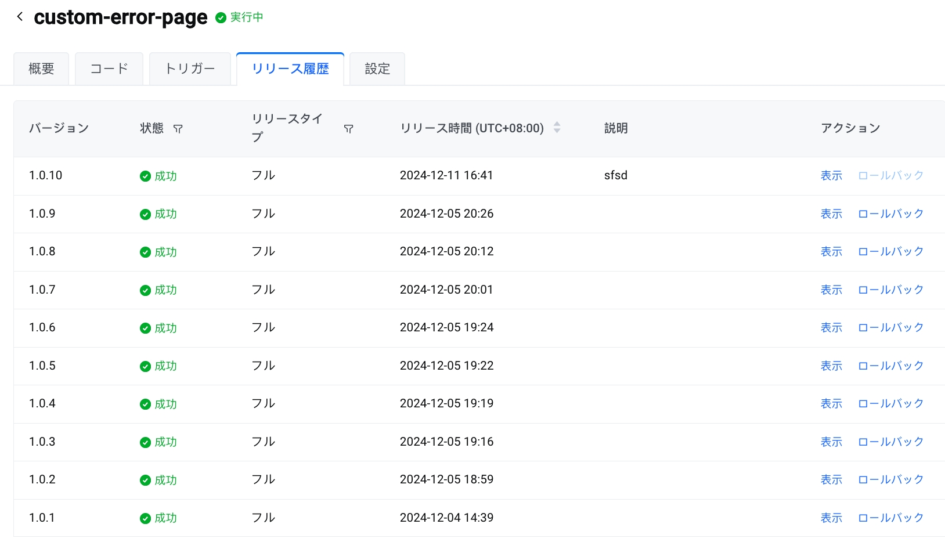Select version cell 1.0.3
The image size is (945, 542).
pos(42,442)
